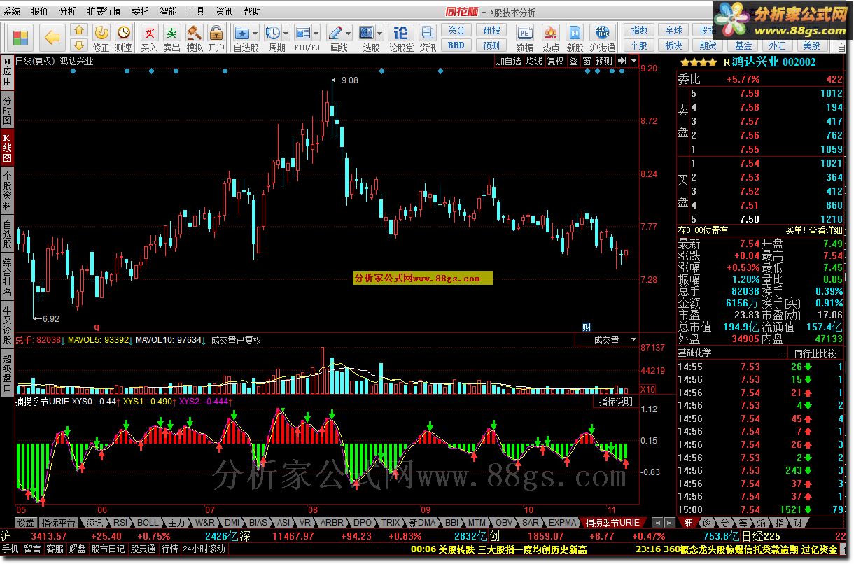854x564 pixels.
Task: Click the 同行业比较 tab
Action: 815,353
